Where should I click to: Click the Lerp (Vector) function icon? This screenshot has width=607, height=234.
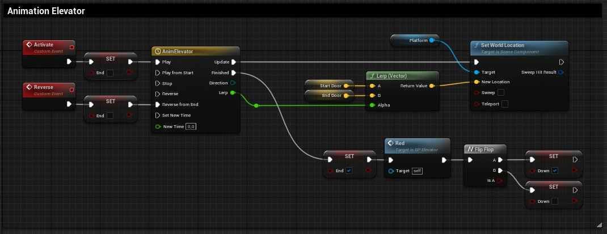point(372,76)
